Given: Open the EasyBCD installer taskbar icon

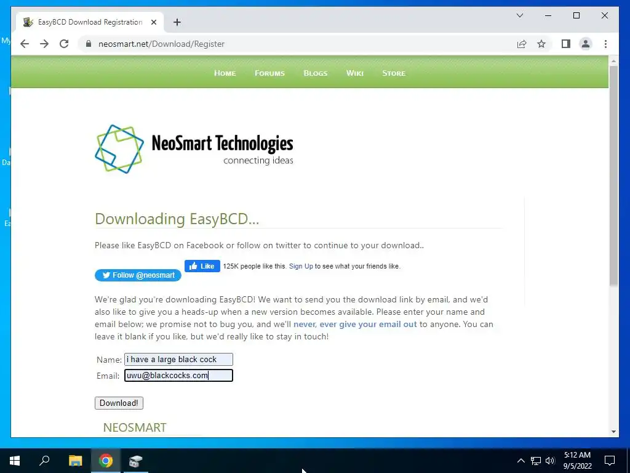Looking at the screenshot, I should [x=136, y=461].
